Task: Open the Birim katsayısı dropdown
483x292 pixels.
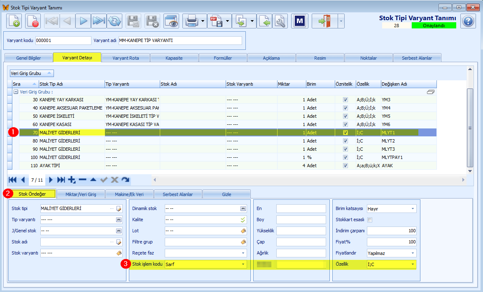Action: (x=413, y=209)
